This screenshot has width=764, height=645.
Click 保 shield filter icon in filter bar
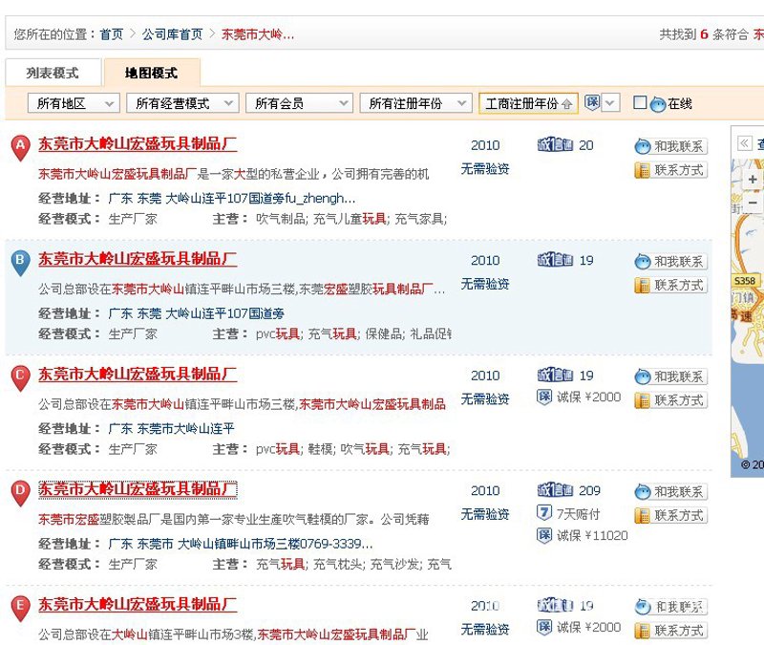point(592,102)
